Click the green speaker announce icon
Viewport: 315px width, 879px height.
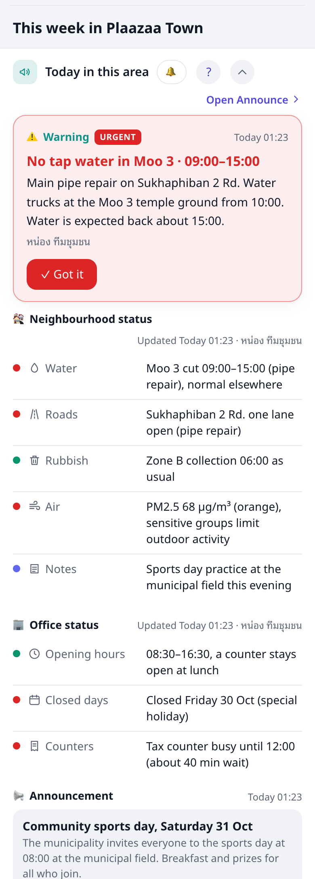pyautogui.click(x=25, y=72)
